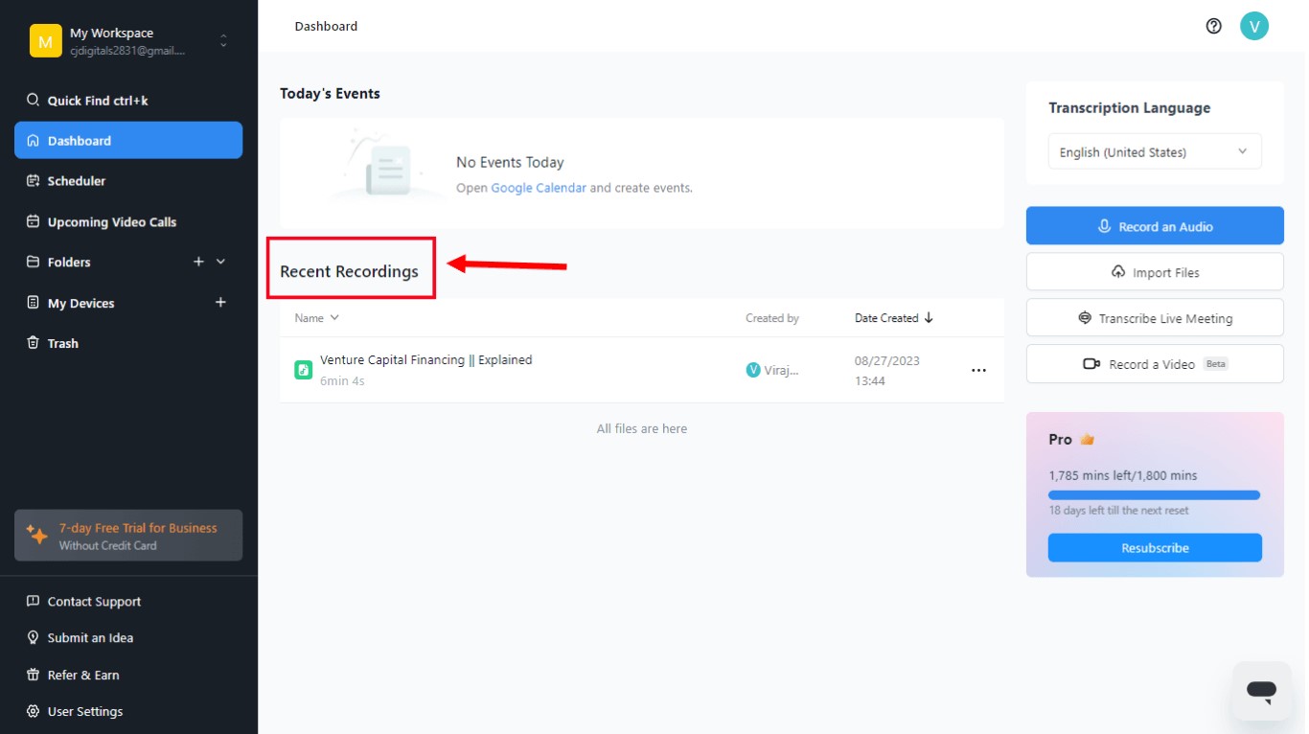Screen dimensions: 1309x734
Task: Add a device with My Devices plus icon
Action: pos(220,303)
